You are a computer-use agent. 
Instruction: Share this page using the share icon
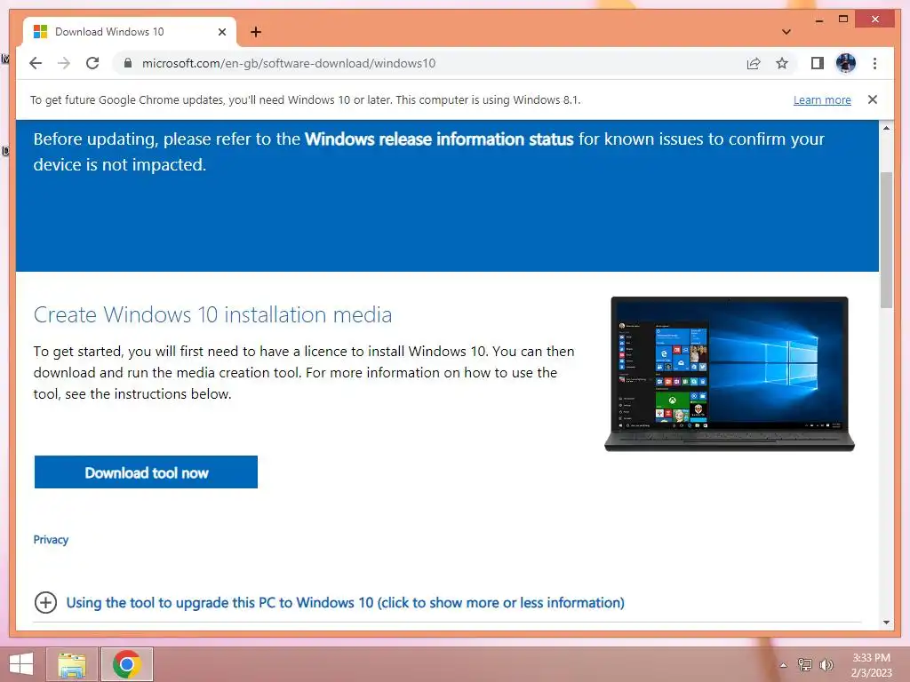(754, 63)
